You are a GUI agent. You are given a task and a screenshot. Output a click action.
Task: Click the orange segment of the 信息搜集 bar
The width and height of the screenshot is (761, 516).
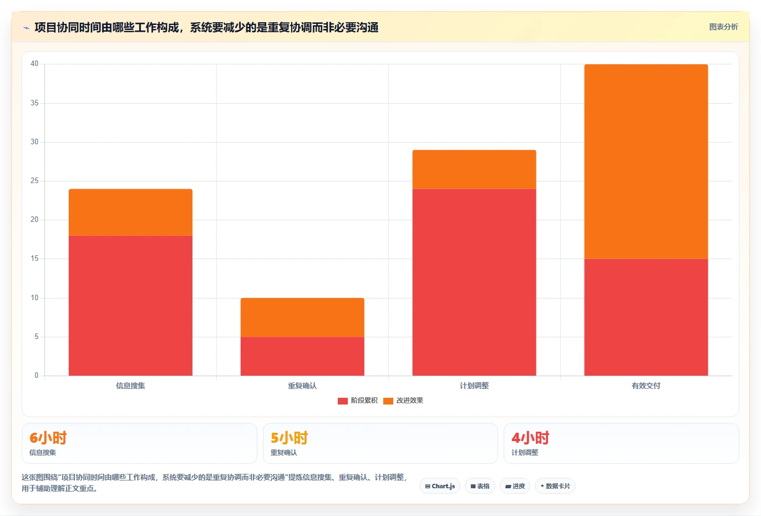click(x=130, y=213)
